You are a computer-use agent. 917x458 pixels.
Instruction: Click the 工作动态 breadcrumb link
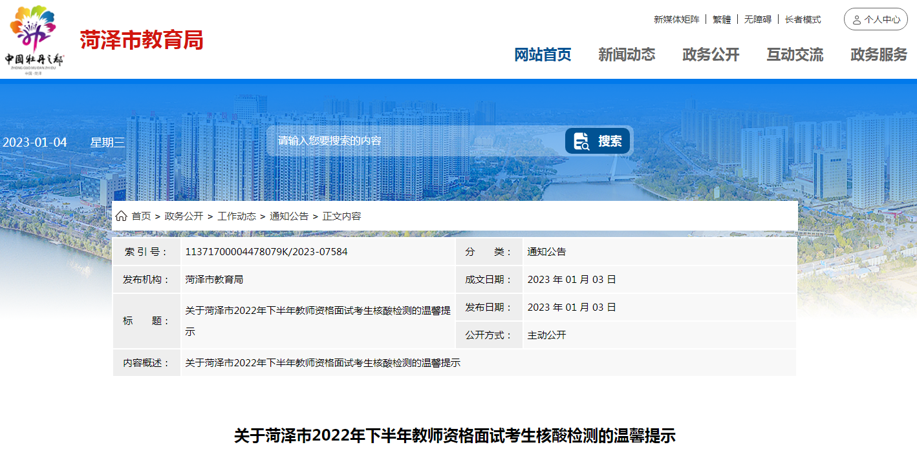tap(237, 216)
